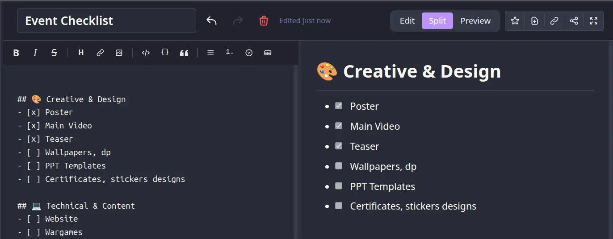Viewport: 613px width, 239px height.
Task: Insert a table from toolbar
Action: click(268, 53)
